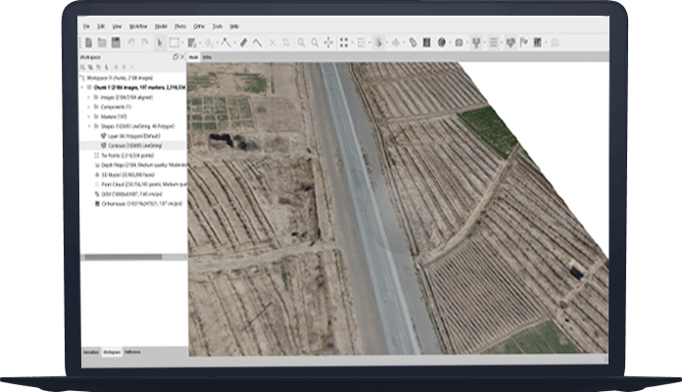Open the Workflow menu
Screen dimensions: 682x392
[136, 25]
